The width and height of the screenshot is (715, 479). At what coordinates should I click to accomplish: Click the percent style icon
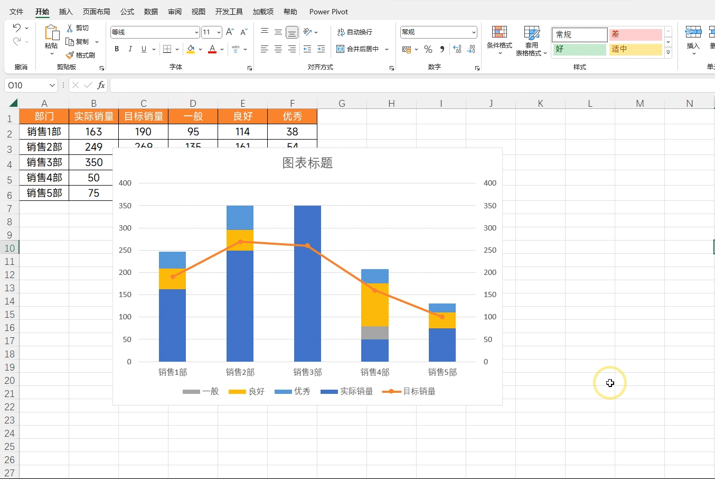[428, 49]
